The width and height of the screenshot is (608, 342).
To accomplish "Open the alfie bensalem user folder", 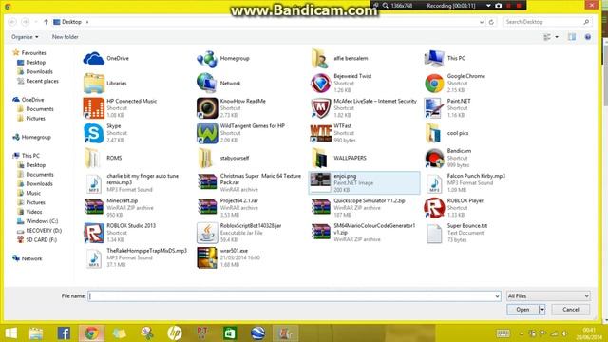I will 320,59.
